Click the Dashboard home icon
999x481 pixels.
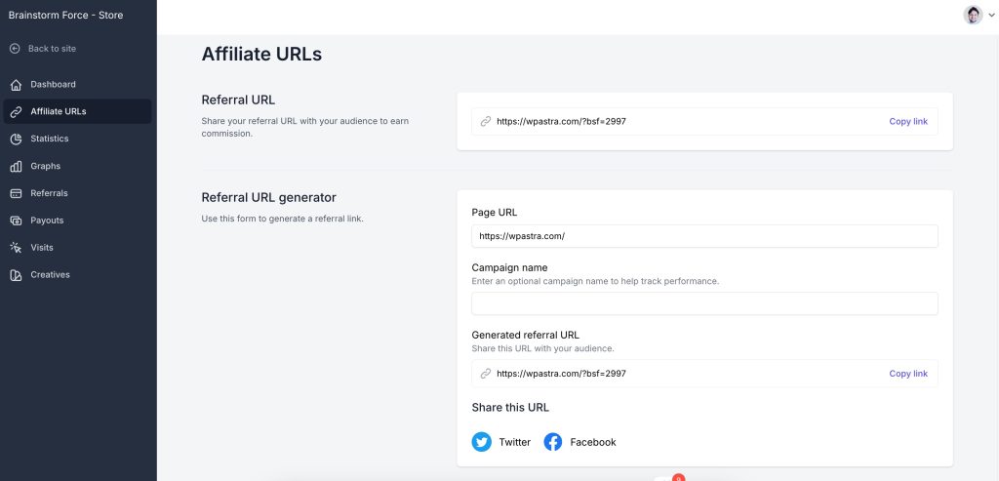coord(16,85)
